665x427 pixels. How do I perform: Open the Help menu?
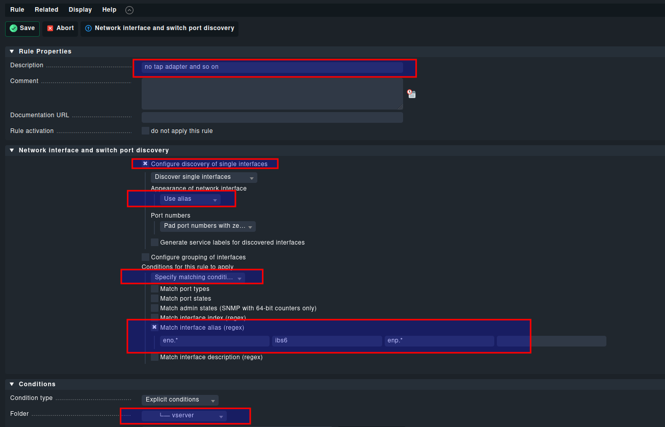pyautogui.click(x=109, y=10)
